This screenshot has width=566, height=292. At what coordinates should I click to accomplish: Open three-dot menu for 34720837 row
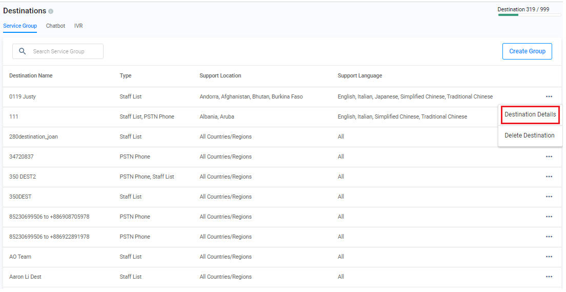[549, 157]
